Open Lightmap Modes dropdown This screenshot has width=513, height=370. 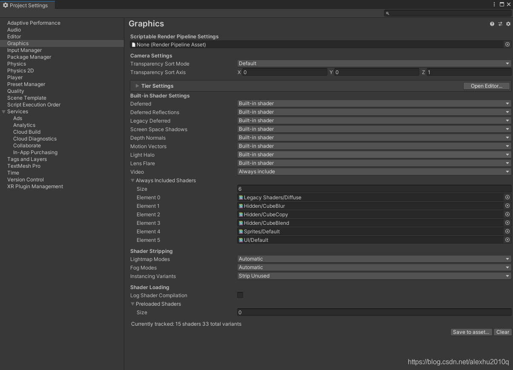pyautogui.click(x=374, y=259)
